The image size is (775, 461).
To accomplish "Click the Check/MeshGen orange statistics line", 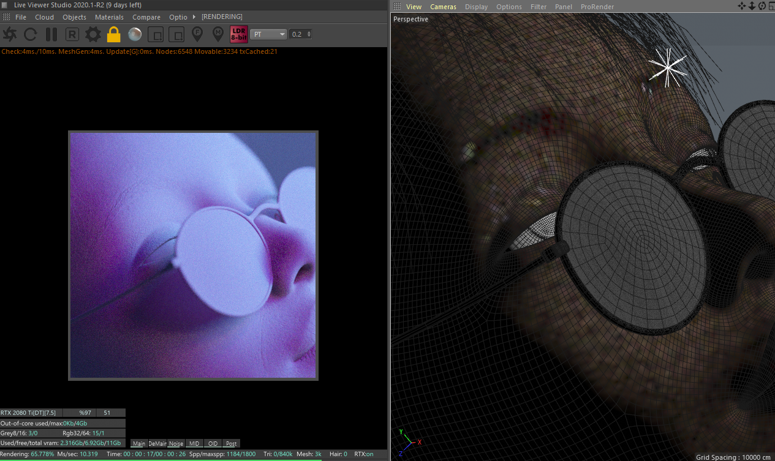I will point(139,51).
